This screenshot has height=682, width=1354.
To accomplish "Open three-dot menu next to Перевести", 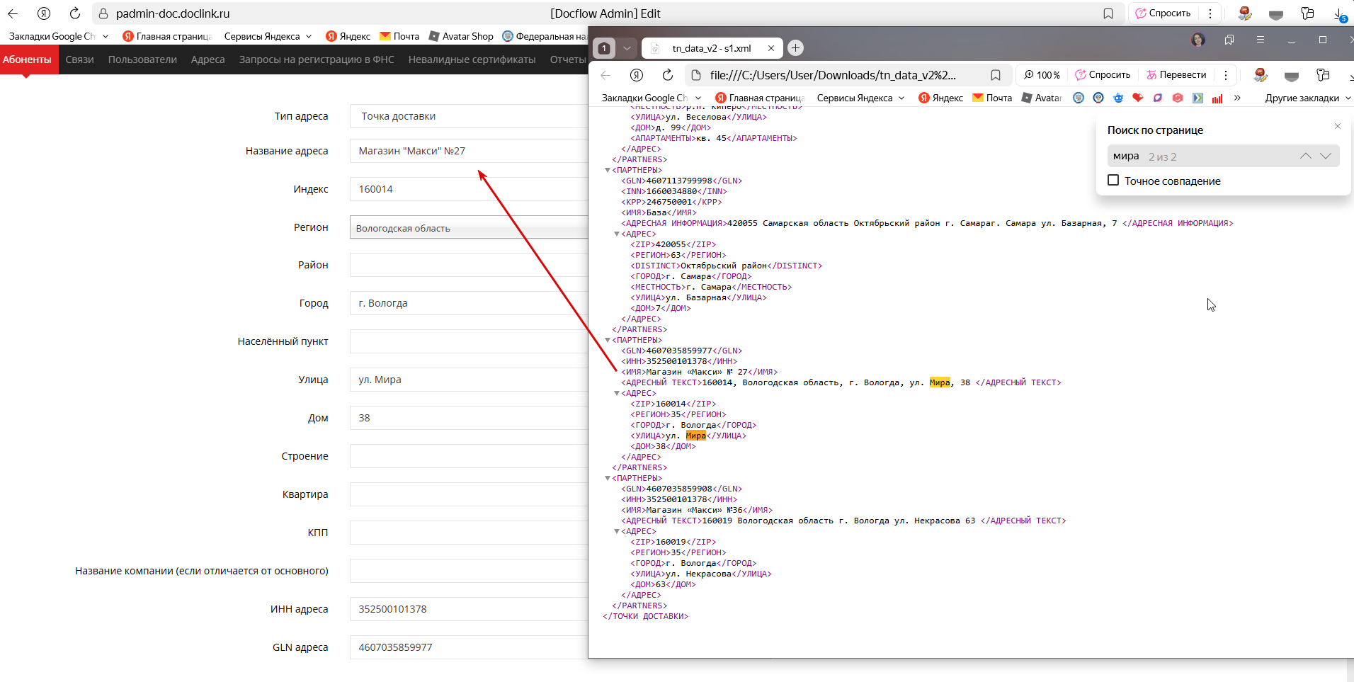I will [1226, 75].
